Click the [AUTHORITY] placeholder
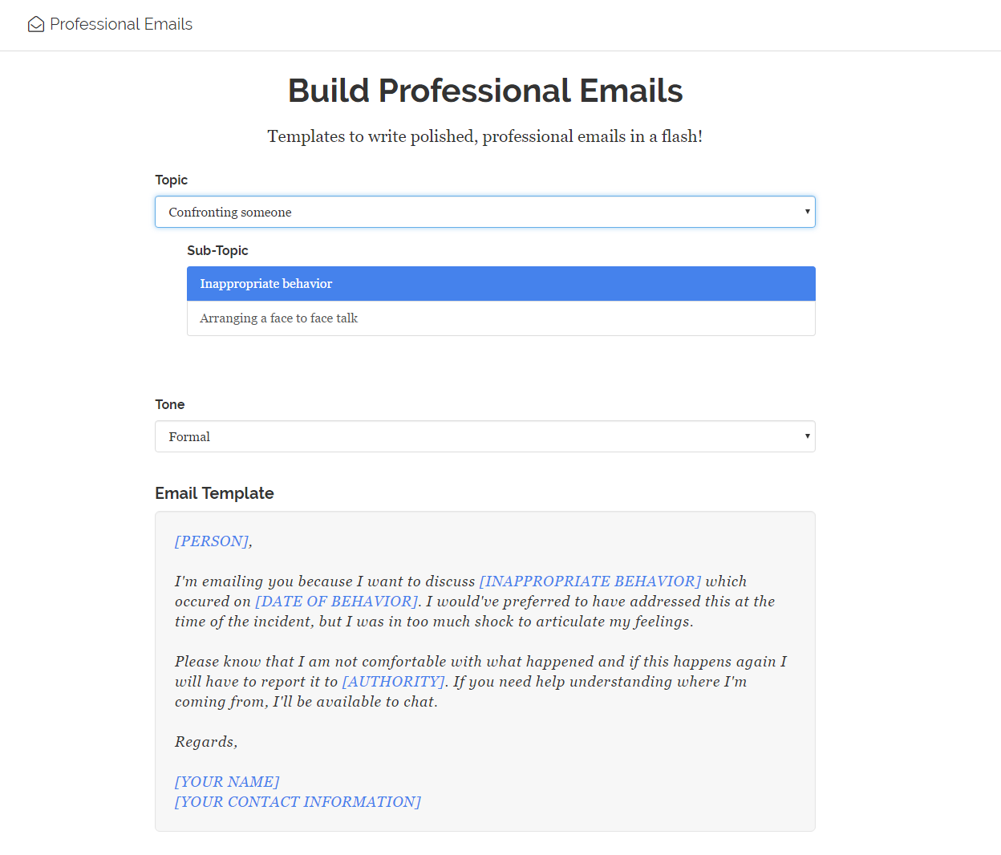 [x=392, y=681]
